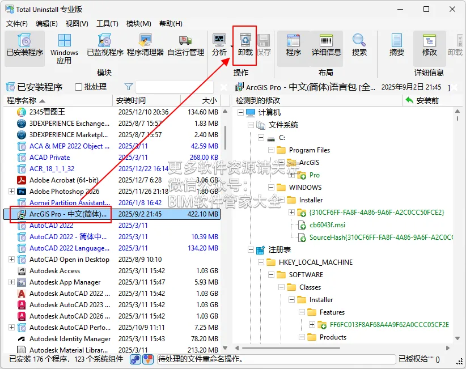Expand Autodesk AutoCAD Perfo... entry
Viewport: 466px width, 369px height.
(x=11, y=328)
